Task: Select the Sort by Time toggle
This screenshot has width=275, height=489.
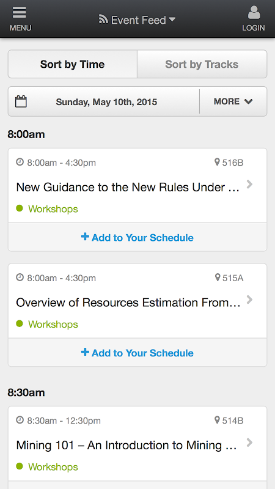Action: click(x=72, y=64)
